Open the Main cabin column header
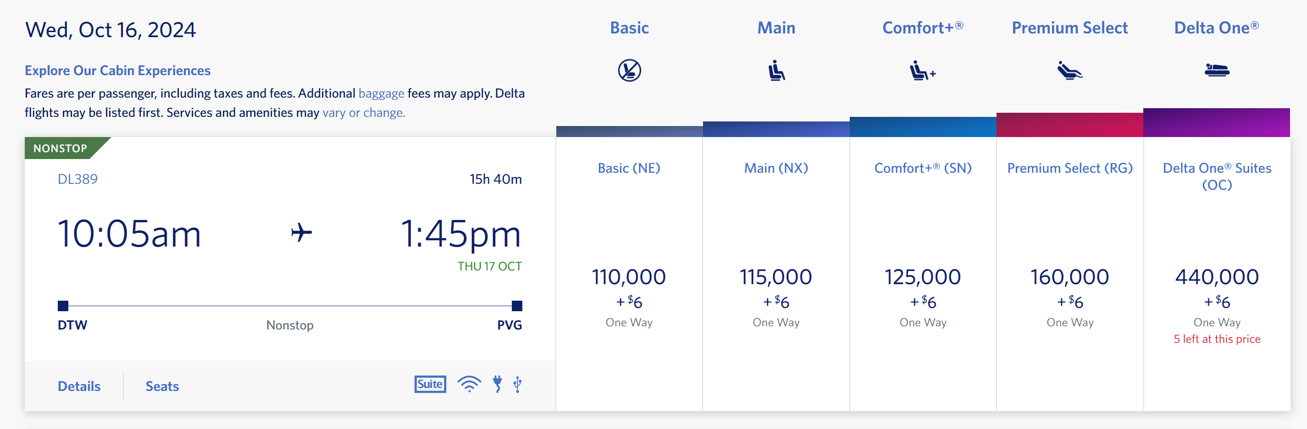The image size is (1307, 429). pos(776,27)
